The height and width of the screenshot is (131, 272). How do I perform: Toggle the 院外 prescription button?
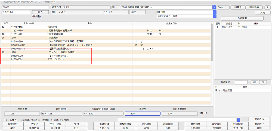(40, 12)
